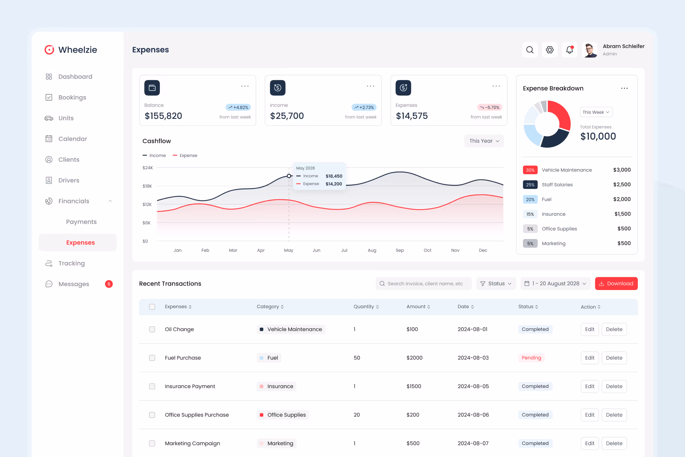Open the Status filter dropdown
The height and width of the screenshot is (457, 685).
pos(496,284)
